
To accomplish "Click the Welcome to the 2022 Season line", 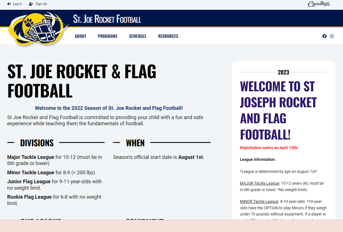I will [x=109, y=108].
